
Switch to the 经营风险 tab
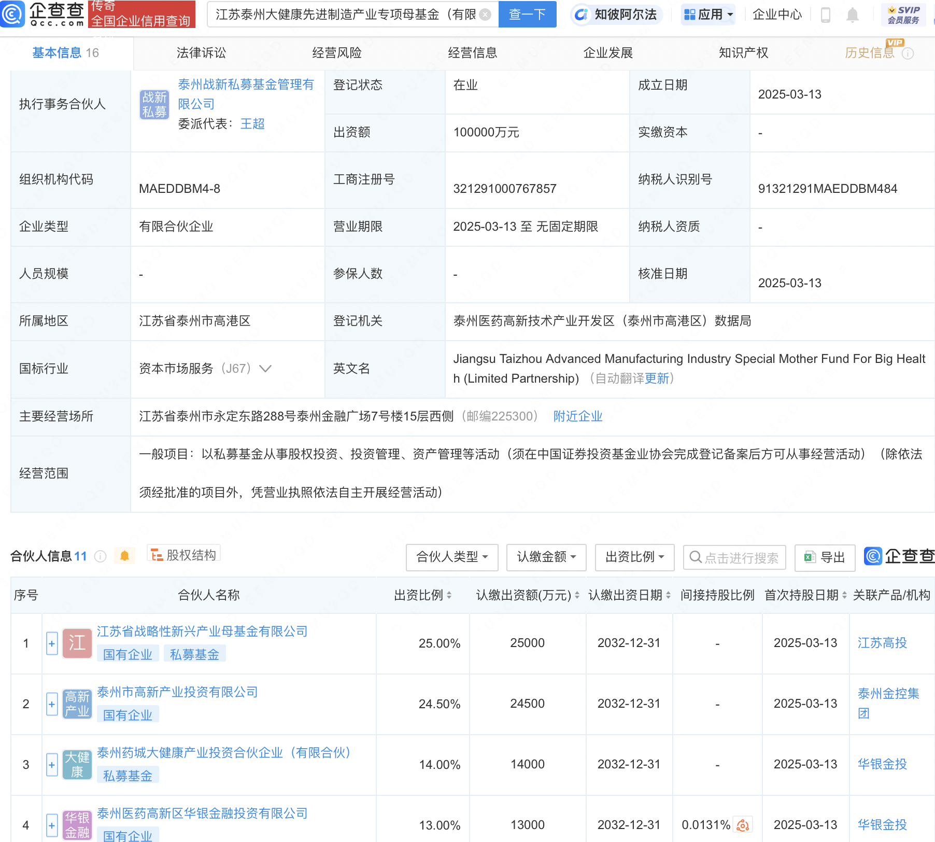click(x=337, y=53)
